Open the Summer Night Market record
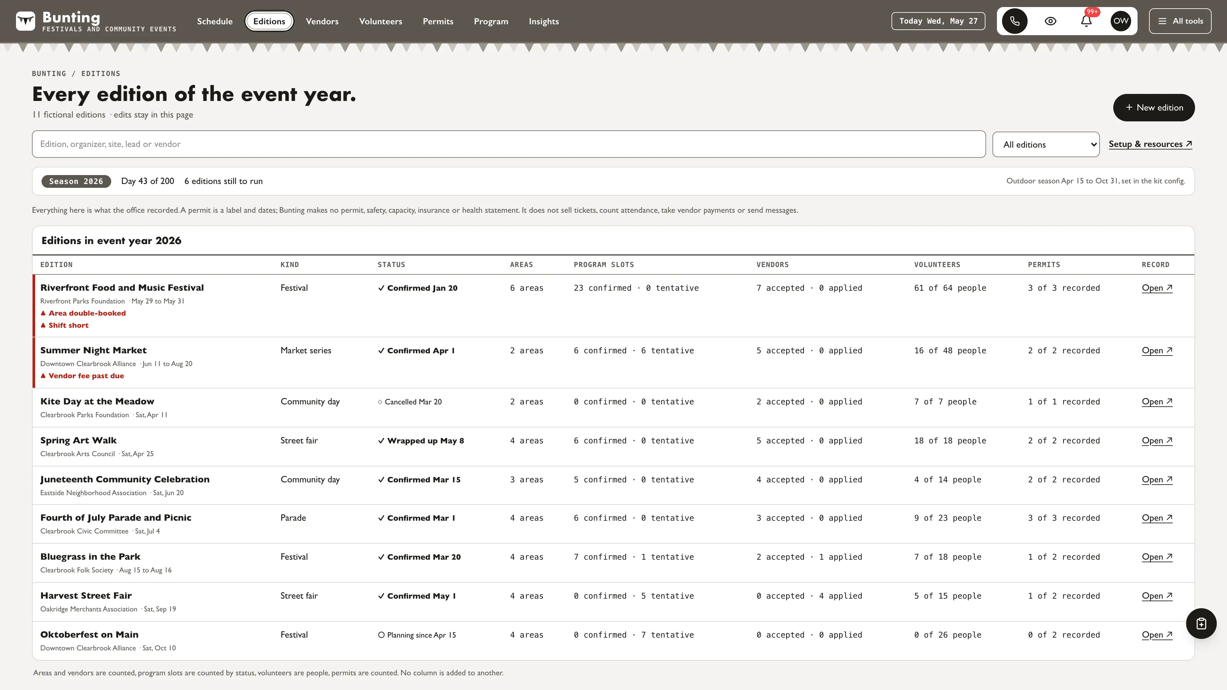1227x690 pixels. click(1156, 350)
